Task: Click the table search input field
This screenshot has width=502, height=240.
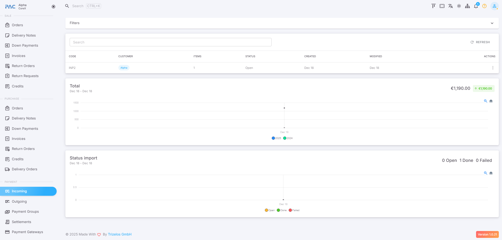Action: (x=171, y=42)
